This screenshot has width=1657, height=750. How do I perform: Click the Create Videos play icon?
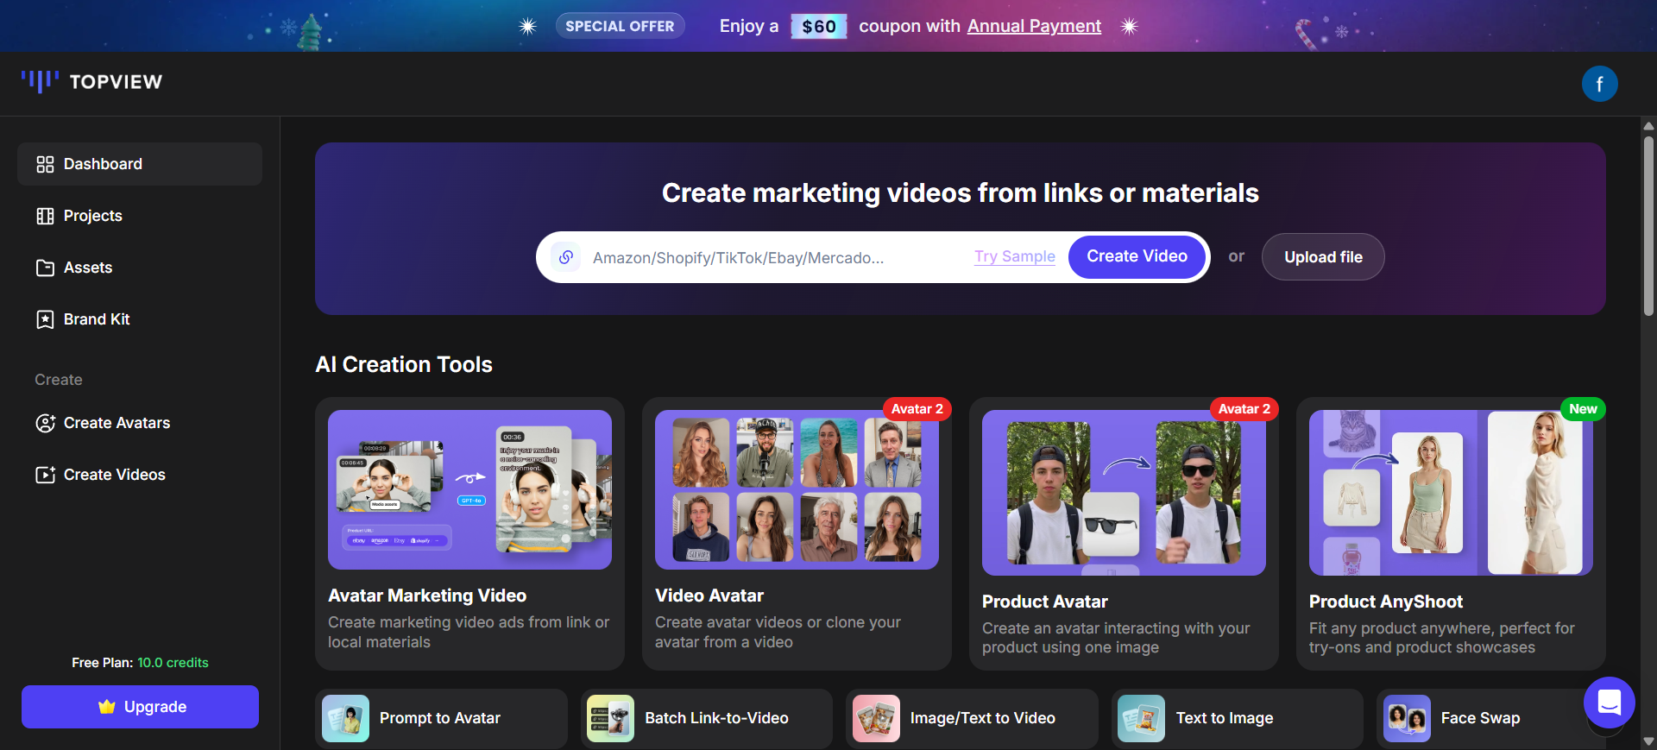[45, 475]
